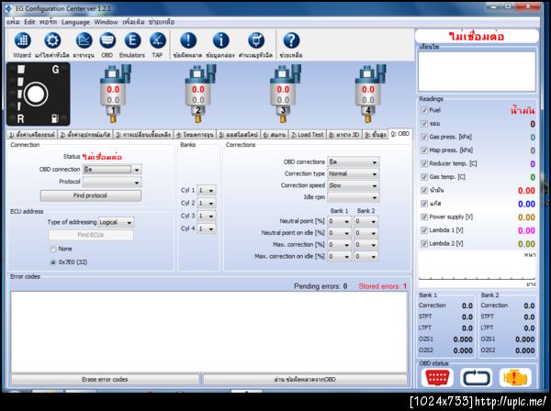Toggle the Lambda 1 [V] checkbox
Image resolution: width=551 pixels, height=411 pixels.
coord(424,230)
